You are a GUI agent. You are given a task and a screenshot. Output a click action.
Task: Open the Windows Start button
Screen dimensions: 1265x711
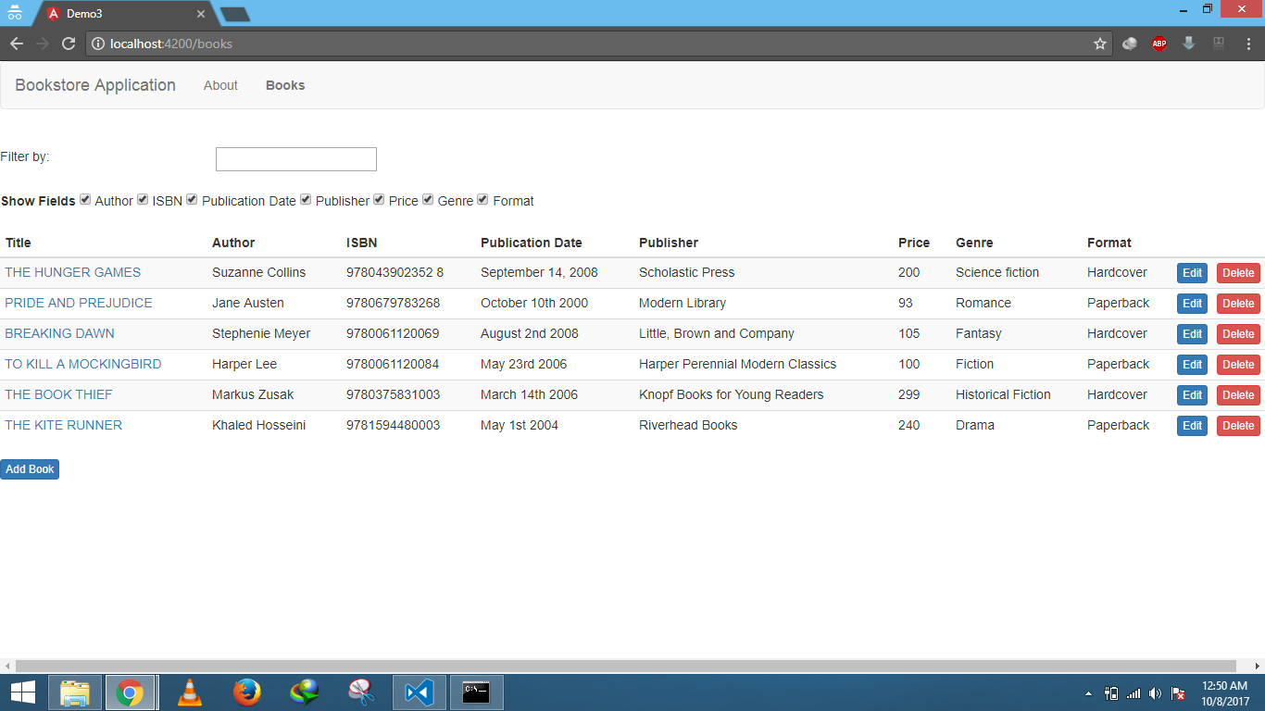pyautogui.click(x=22, y=692)
